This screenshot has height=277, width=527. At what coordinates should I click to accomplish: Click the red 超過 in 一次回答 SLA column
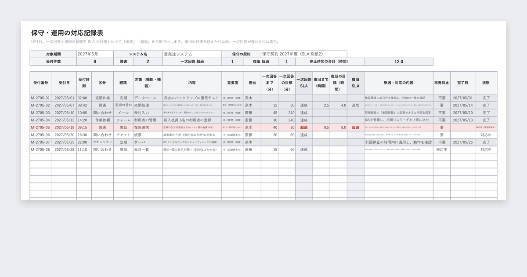point(304,128)
